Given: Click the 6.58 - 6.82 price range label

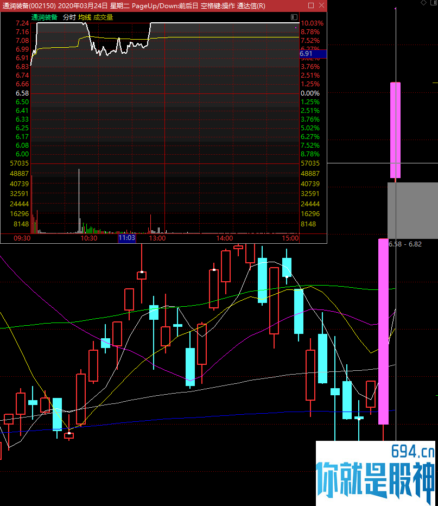Looking at the screenshot, I should (x=405, y=244).
